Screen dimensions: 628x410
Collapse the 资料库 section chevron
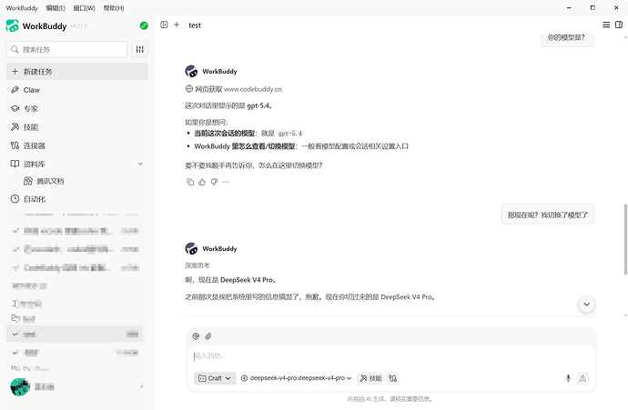(140, 164)
